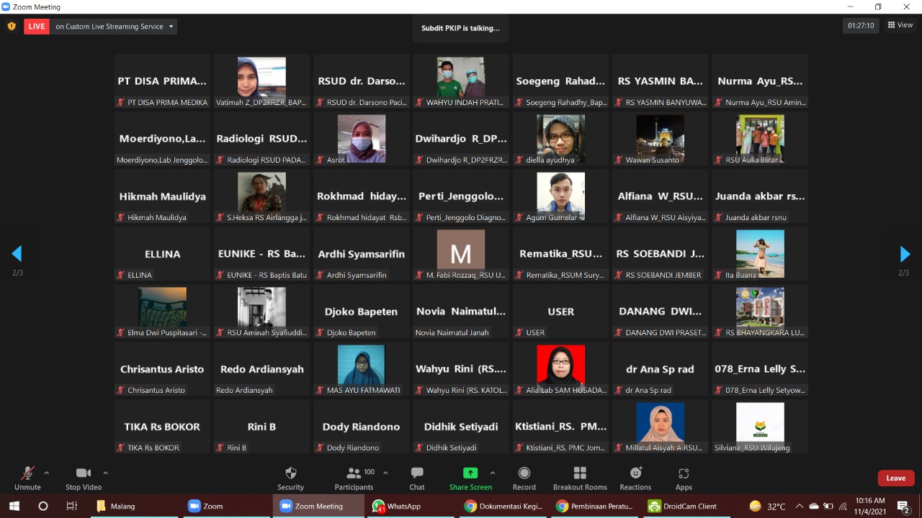Select PT DISA PRIMA MEDIKA tile
This screenshot has height=518, width=922.
[162, 81]
